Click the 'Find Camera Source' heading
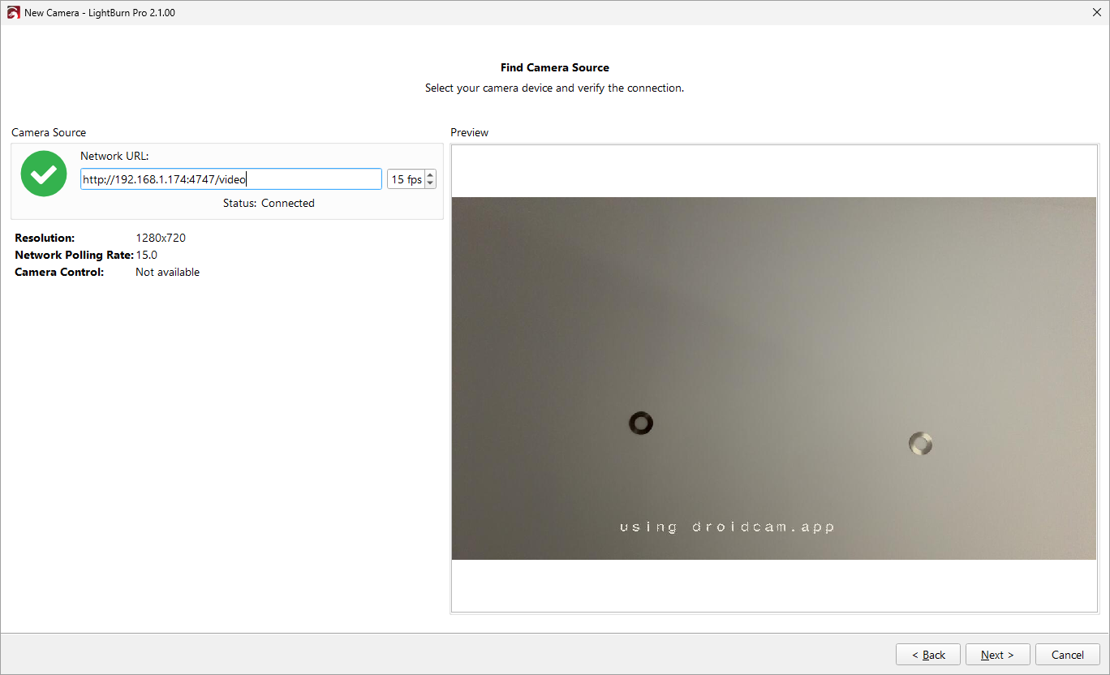Screen dimensions: 1110x675 [x=555, y=67]
